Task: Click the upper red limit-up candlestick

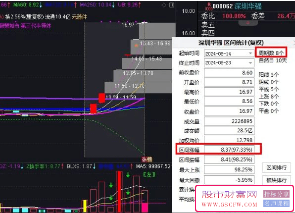Action: (102, 98)
